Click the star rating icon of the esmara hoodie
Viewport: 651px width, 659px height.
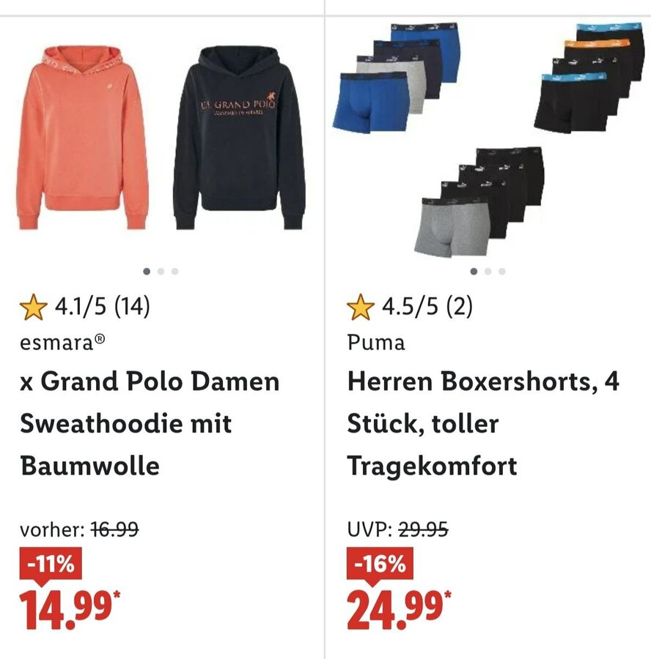(34, 308)
